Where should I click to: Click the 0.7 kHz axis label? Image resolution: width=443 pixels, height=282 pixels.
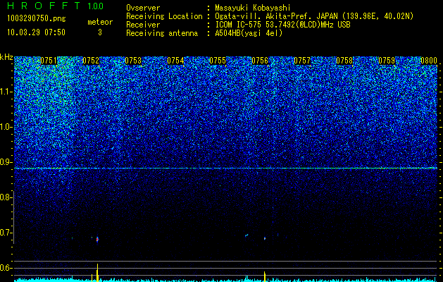[6, 233]
